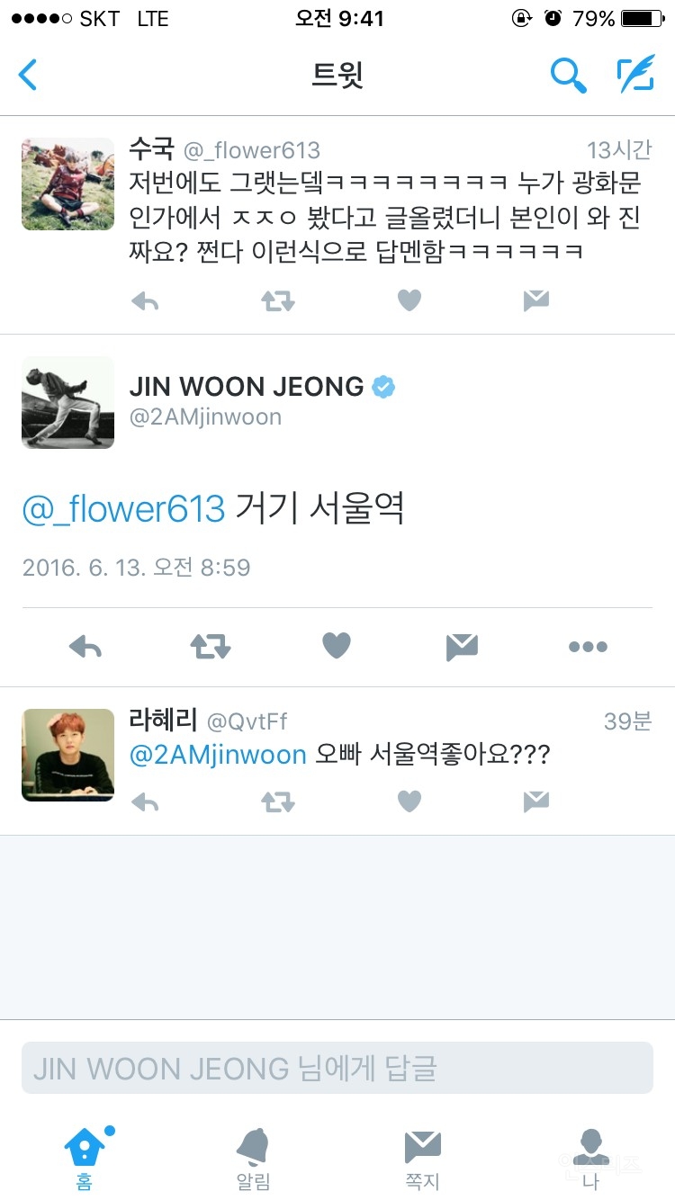Switch to 알림 notifications tab
Image resolution: width=675 pixels, height=1200 pixels.
pos(253,1160)
